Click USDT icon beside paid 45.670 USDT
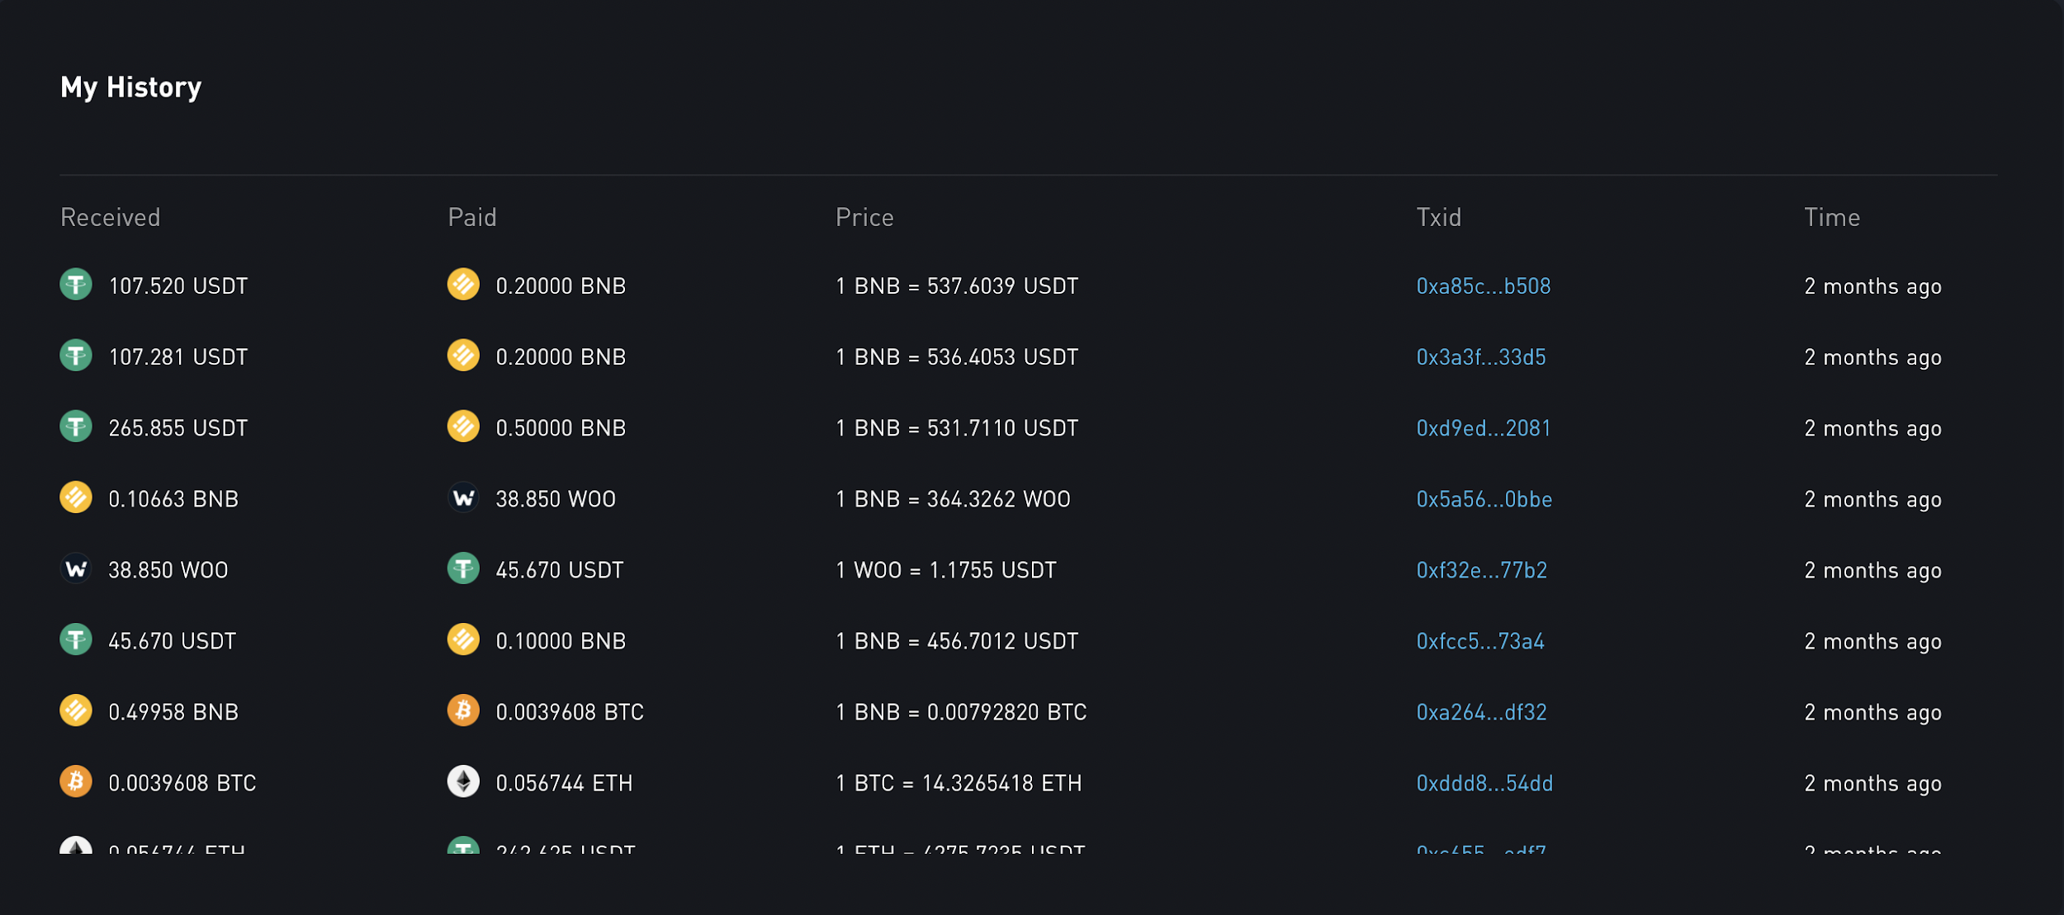The height and width of the screenshot is (915, 2064). coord(463,568)
